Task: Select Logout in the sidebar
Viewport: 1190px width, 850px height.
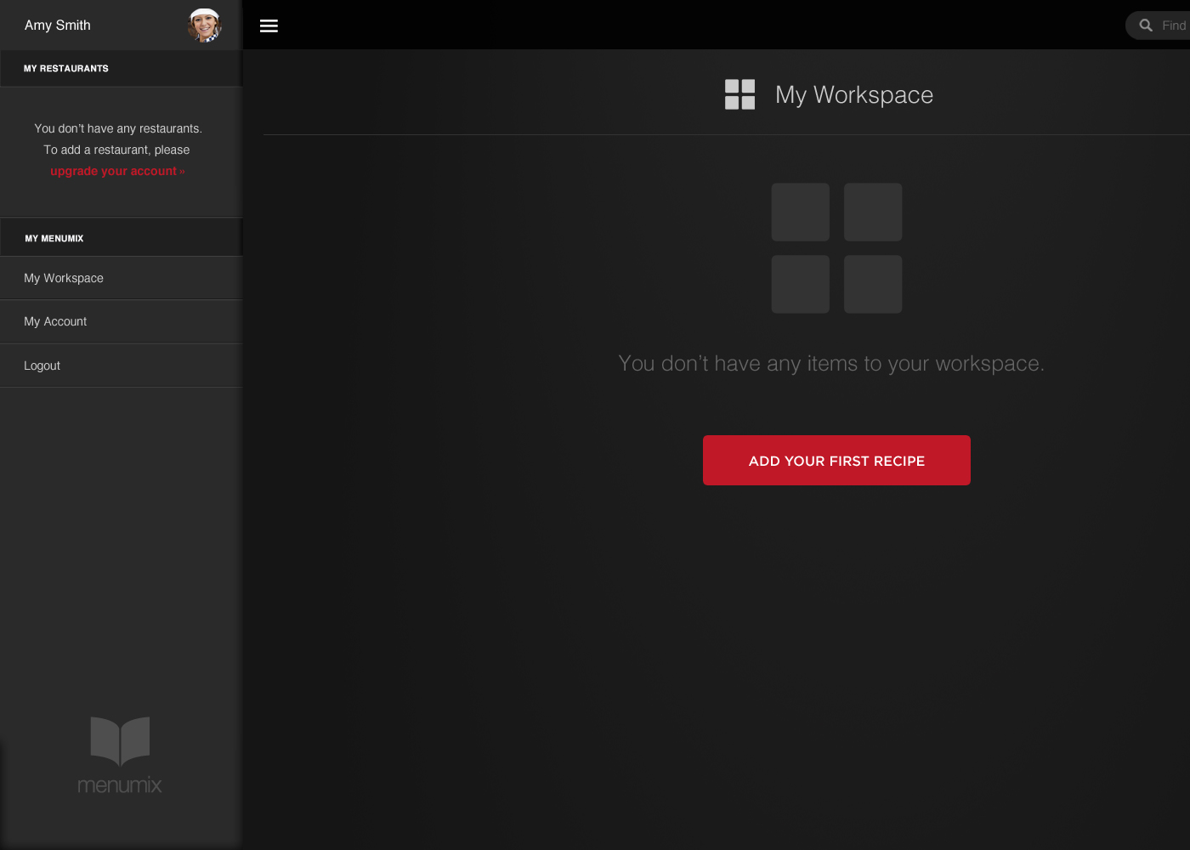Action: [121, 365]
